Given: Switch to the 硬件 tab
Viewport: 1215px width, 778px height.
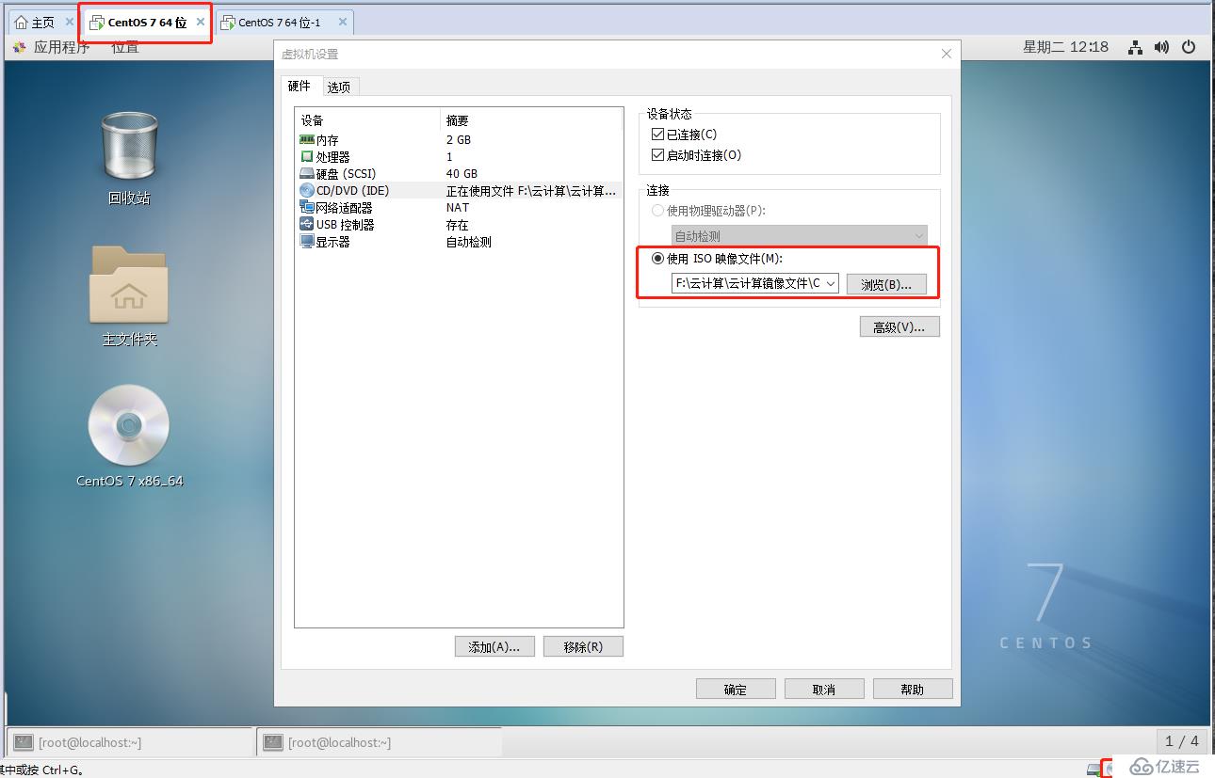Looking at the screenshot, I should (x=299, y=86).
